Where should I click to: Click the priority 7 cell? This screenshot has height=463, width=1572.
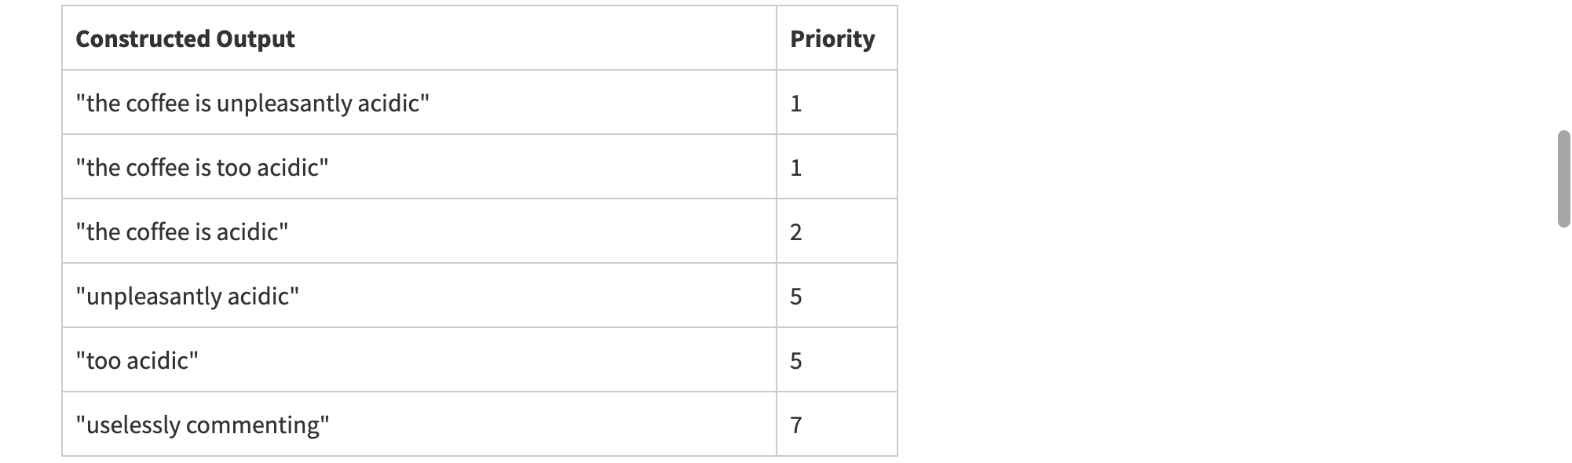796,425
